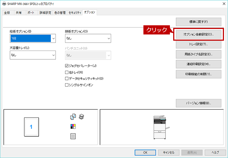Click 適用(A) button
Screen dimensions: 228x158
[x=192, y=153]
